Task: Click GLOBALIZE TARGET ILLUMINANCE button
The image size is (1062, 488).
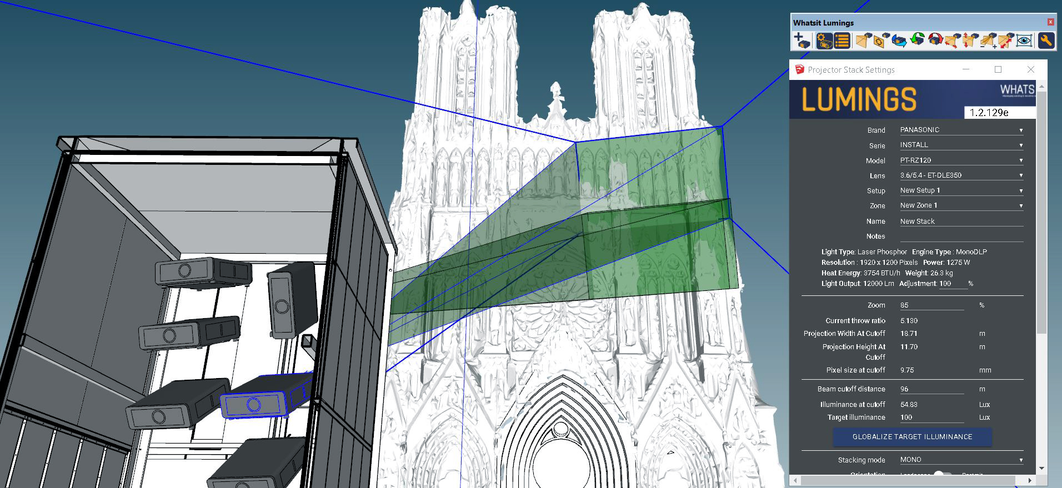Action: click(912, 437)
